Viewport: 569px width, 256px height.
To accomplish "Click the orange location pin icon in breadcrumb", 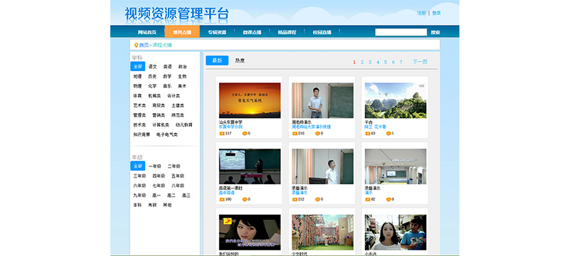I will click(x=136, y=46).
